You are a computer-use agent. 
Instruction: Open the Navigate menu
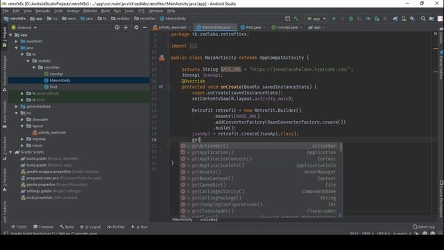point(43,11)
